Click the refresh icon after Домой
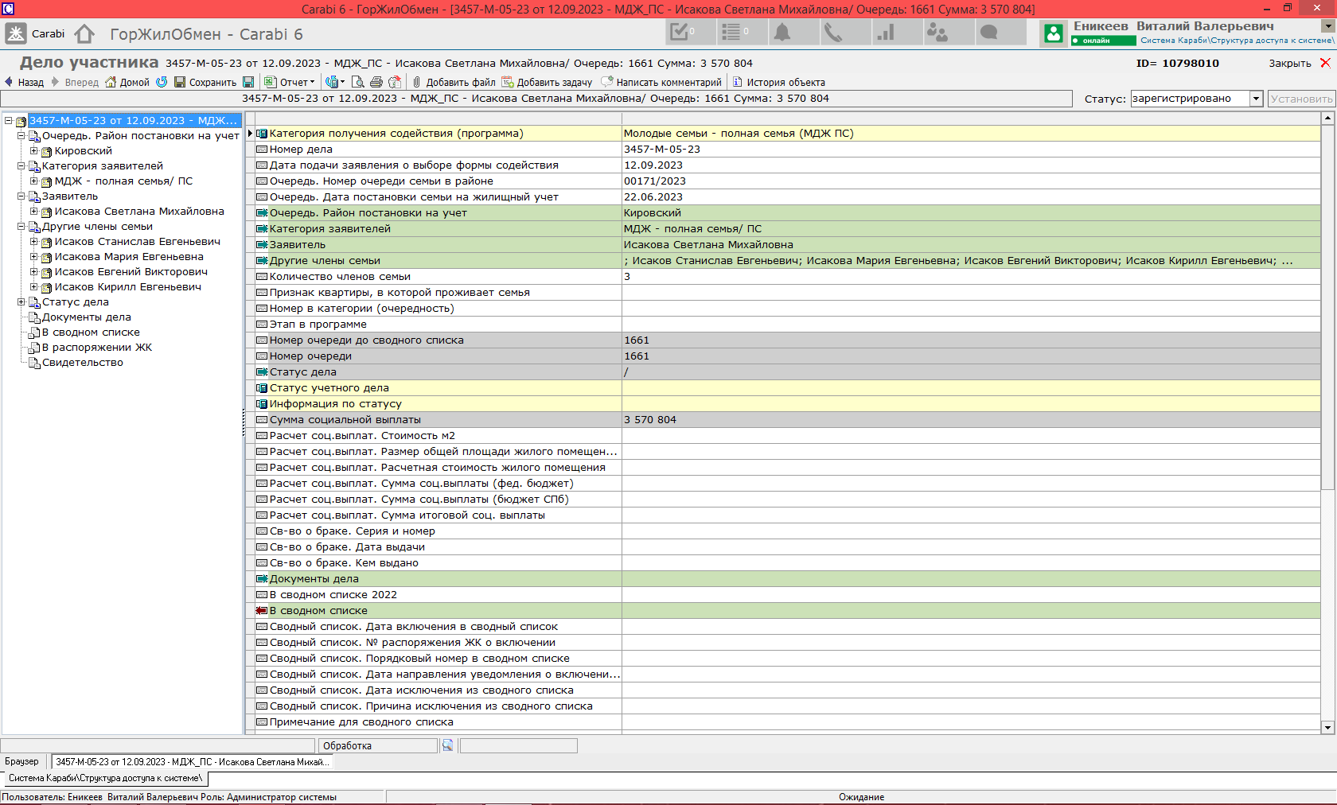 click(162, 82)
